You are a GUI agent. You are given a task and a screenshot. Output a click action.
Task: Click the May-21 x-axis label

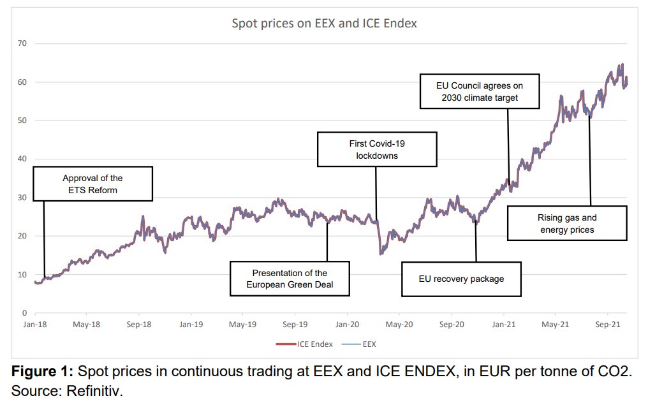(x=556, y=325)
